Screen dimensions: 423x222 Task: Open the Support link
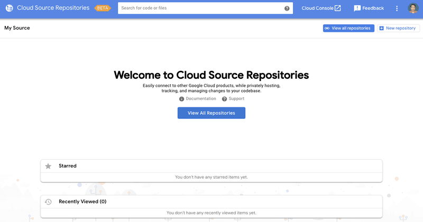[236, 99]
